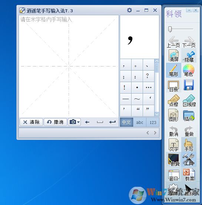Screen dimensions: 202x205
Task: Click the backspace left arrow key
Action: [87, 122]
